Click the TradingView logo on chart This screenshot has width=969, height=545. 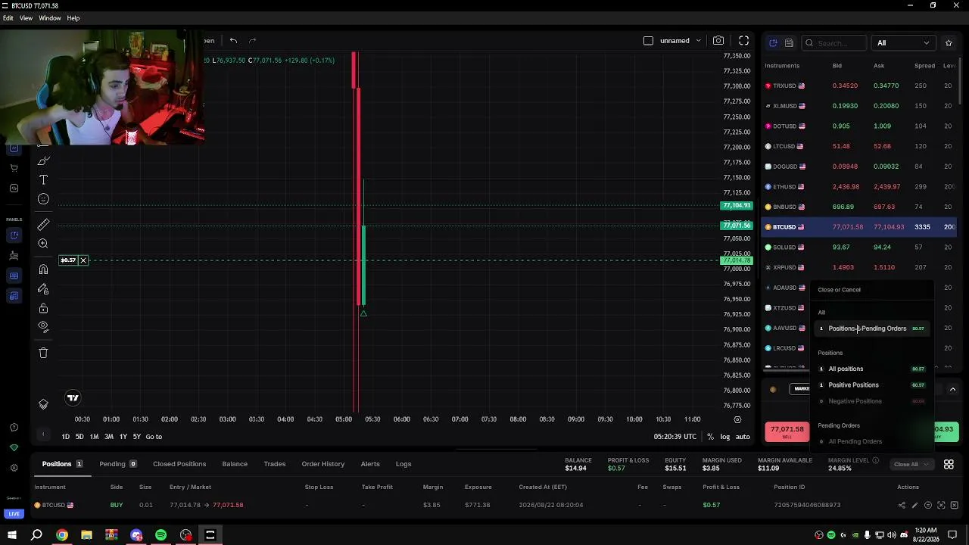(73, 398)
